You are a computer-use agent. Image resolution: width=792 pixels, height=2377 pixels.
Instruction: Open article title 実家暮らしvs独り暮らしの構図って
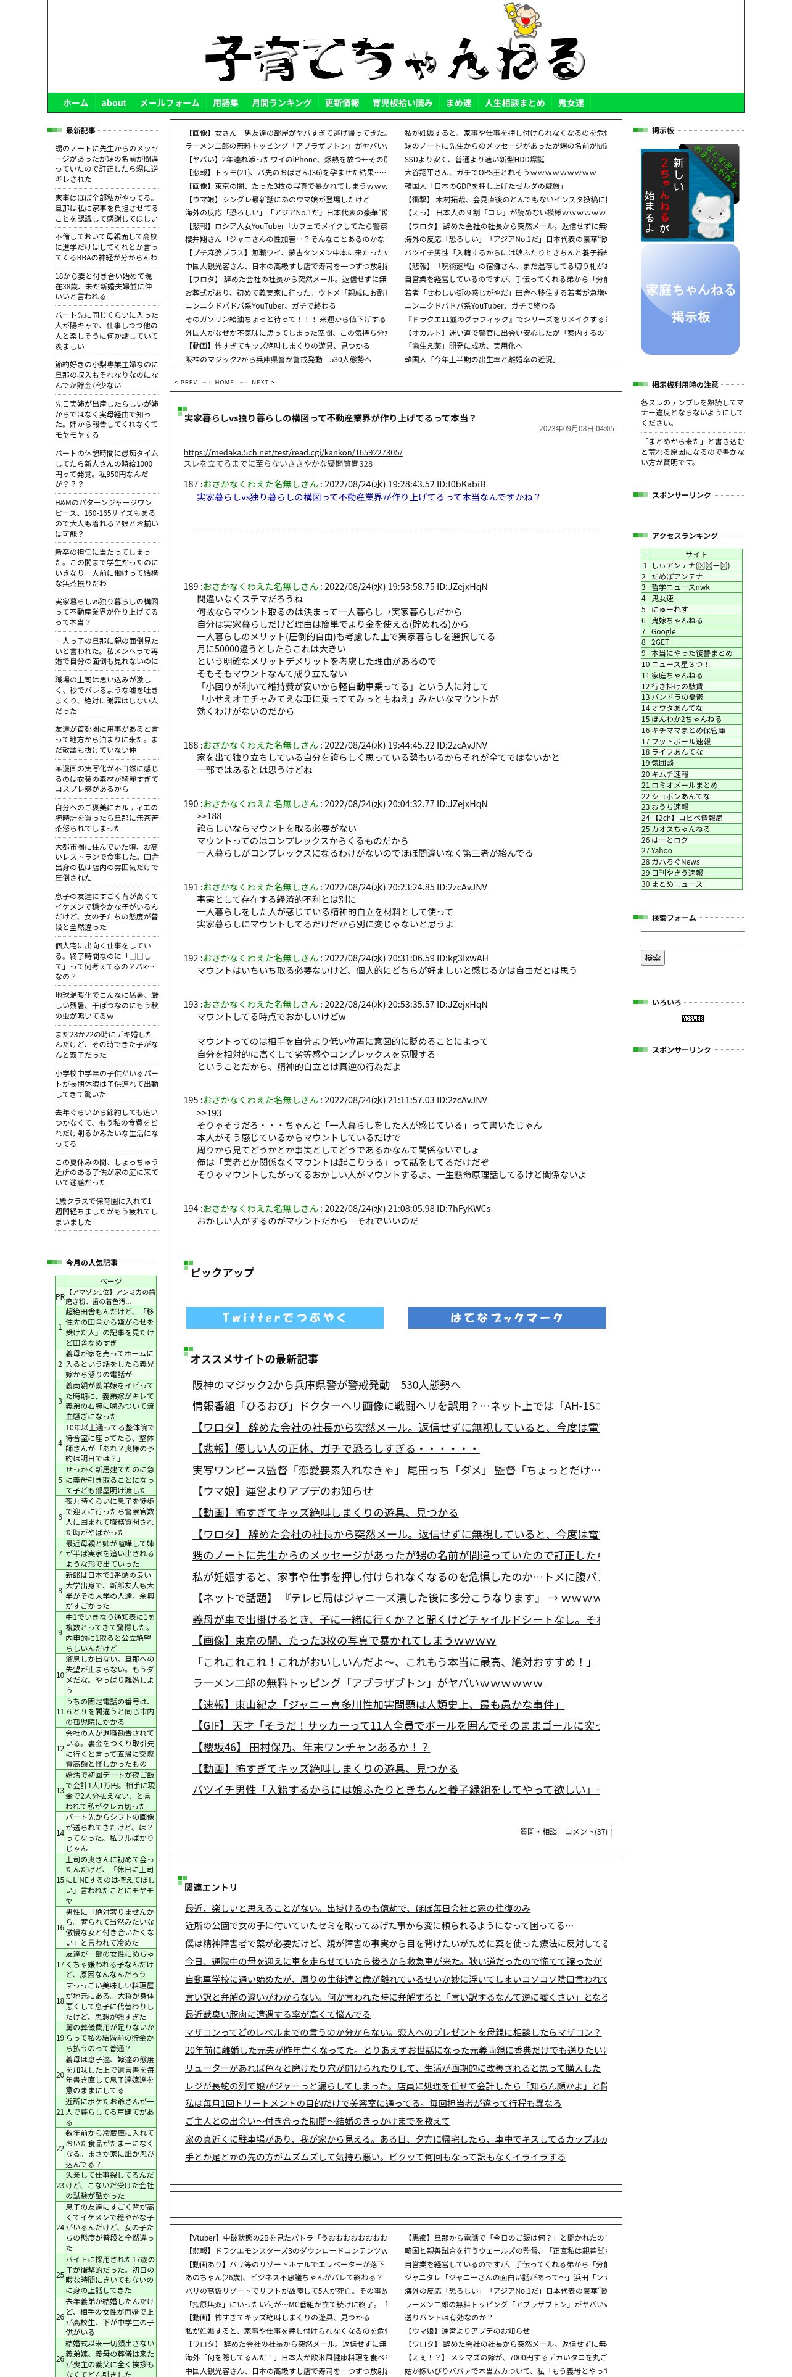click(330, 418)
